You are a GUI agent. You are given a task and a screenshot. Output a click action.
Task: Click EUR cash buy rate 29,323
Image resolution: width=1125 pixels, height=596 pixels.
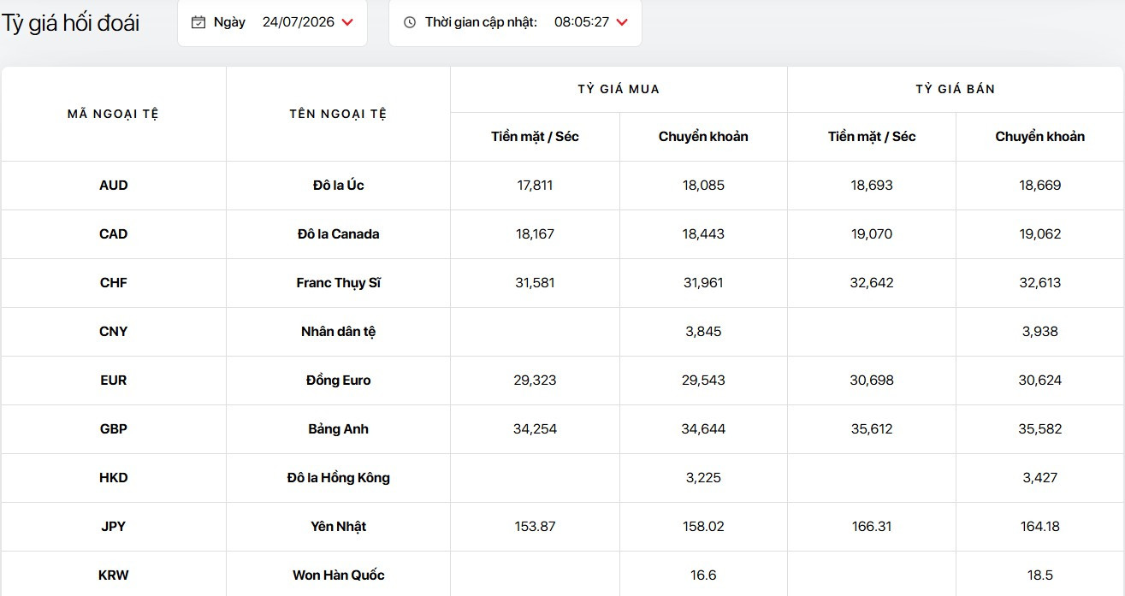(535, 381)
